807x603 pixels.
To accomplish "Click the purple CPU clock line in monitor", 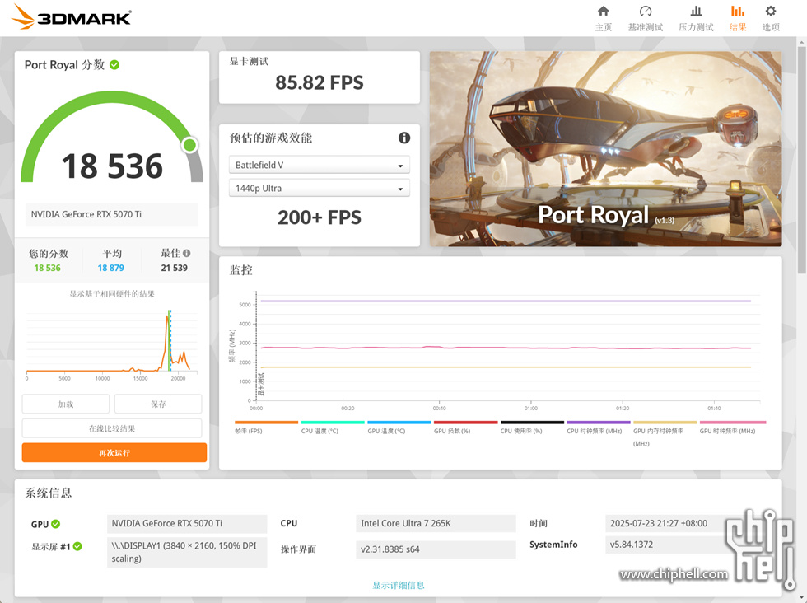I will pos(504,301).
